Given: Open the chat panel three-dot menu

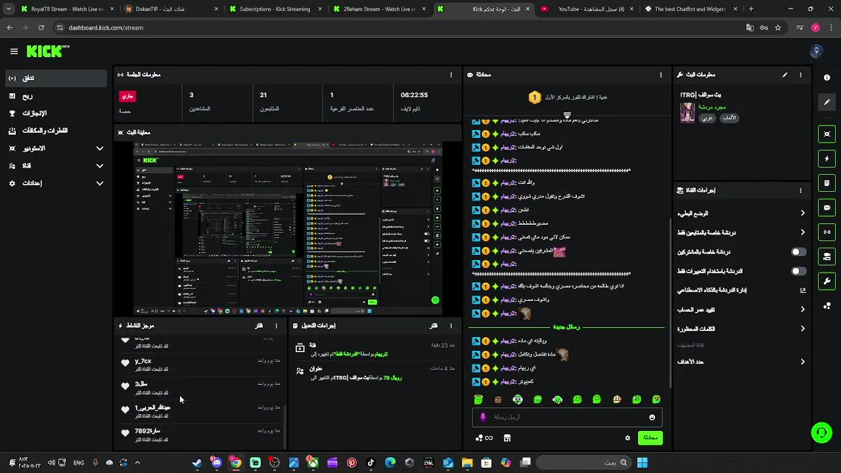Looking at the screenshot, I should click(661, 75).
